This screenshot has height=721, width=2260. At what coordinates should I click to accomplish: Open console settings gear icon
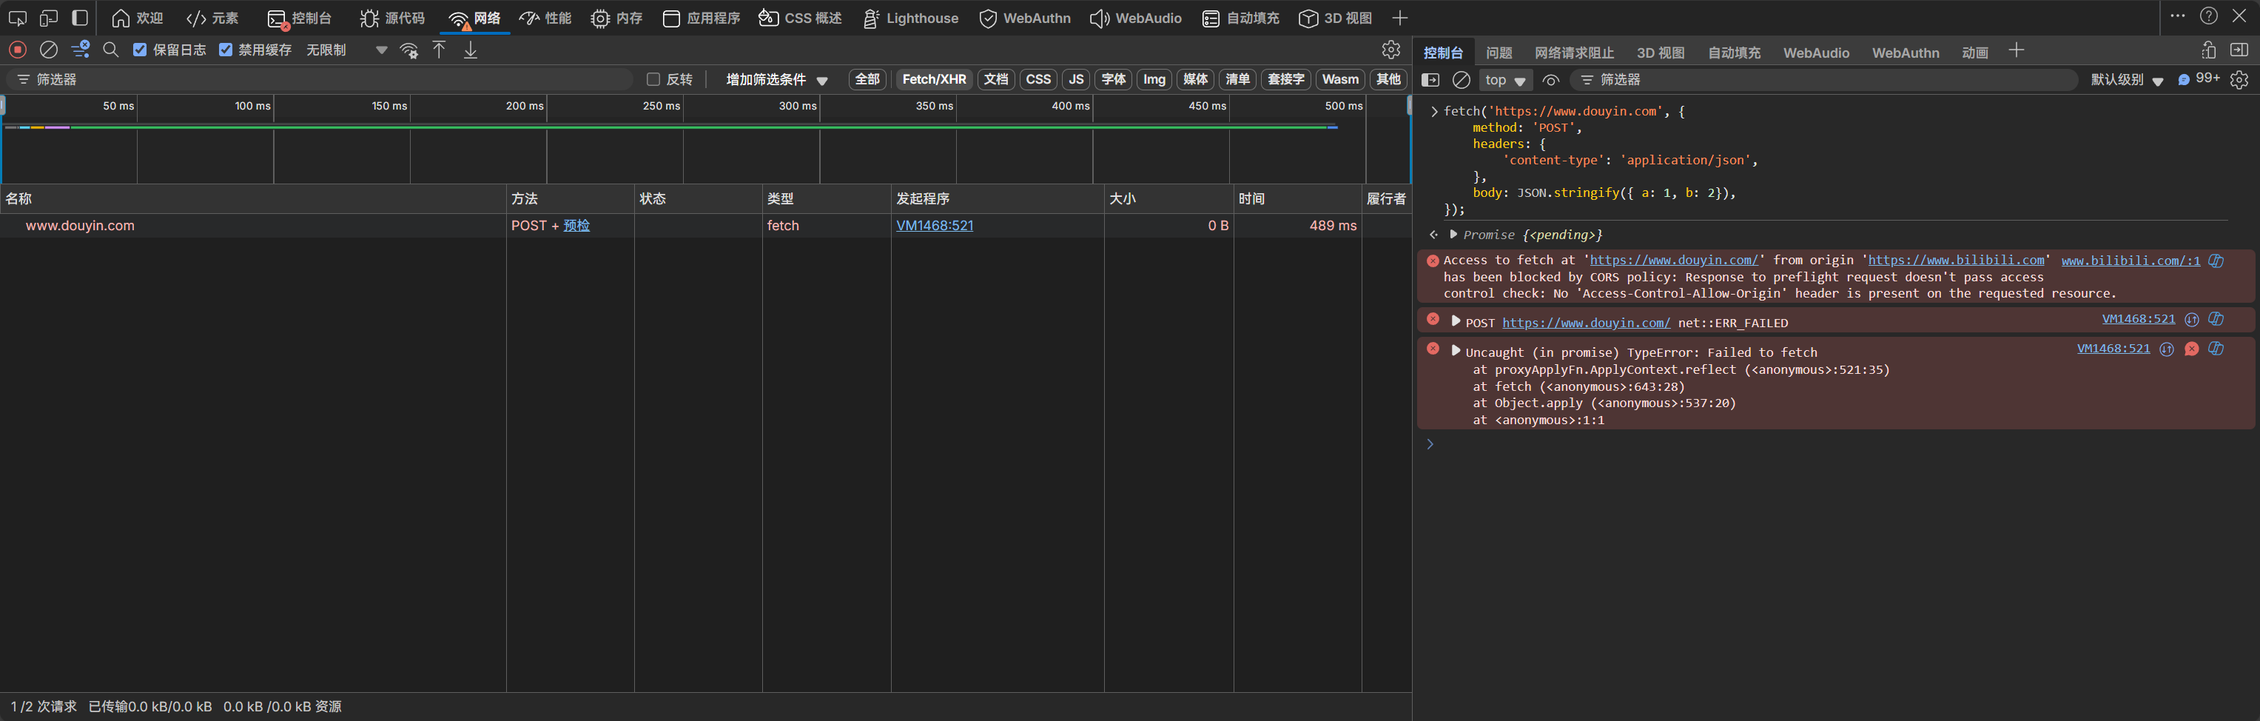(x=2239, y=80)
